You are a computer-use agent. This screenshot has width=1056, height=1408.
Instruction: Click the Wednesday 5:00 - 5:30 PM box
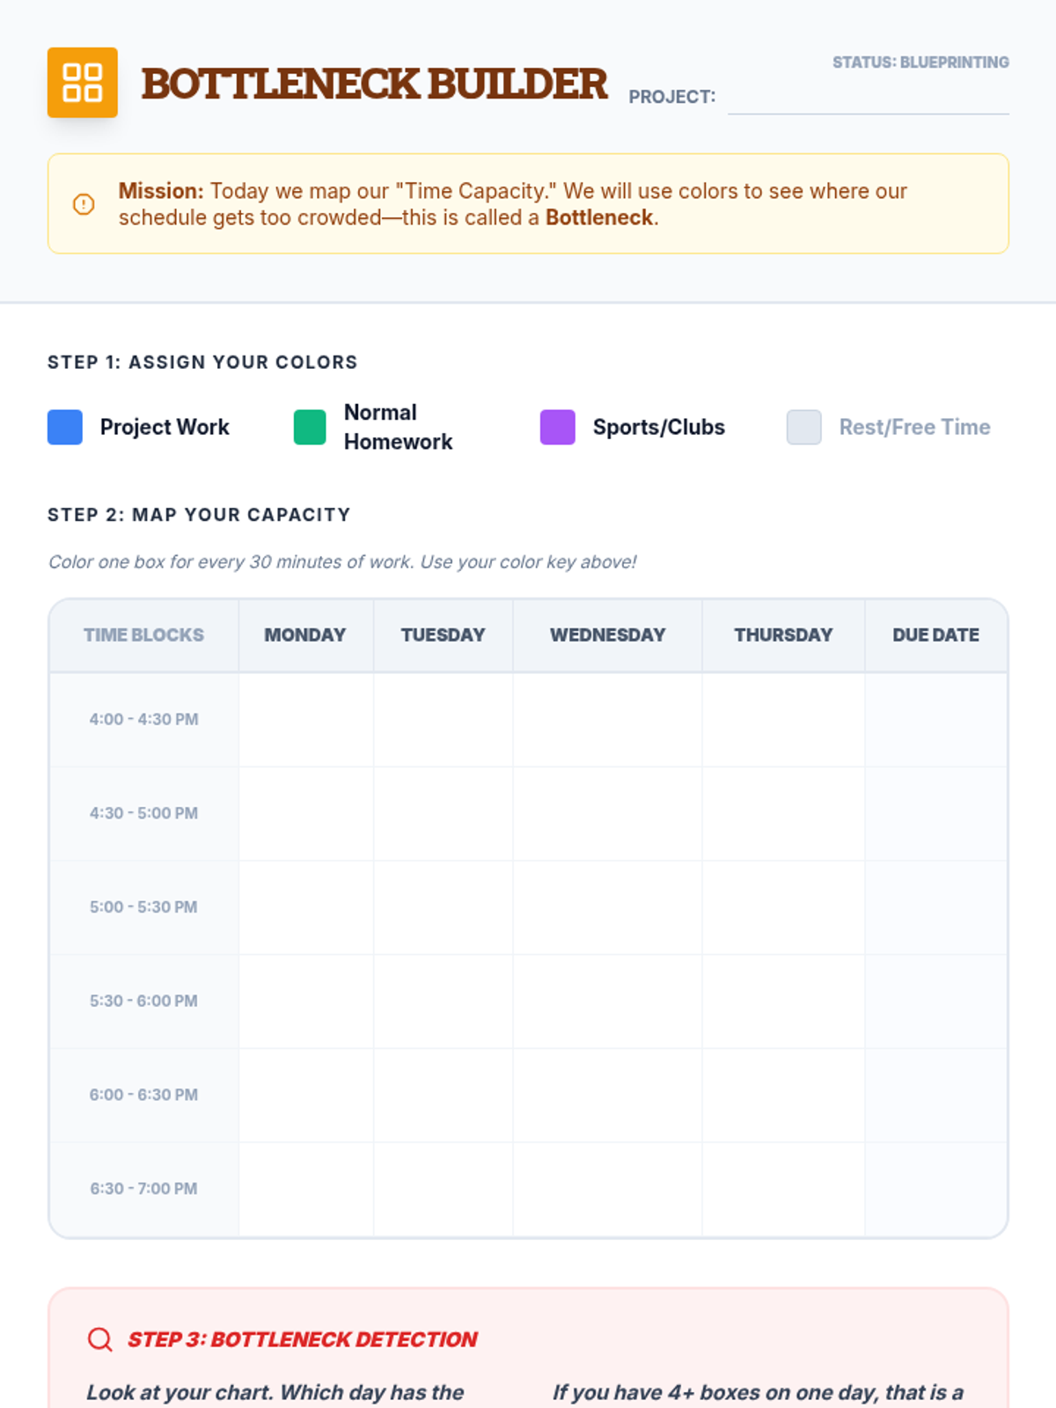(x=608, y=907)
